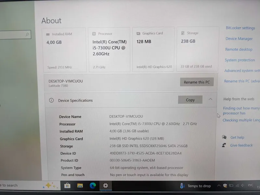Open Device Manager link
Screen dimensions: 260x195
pyautogui.click(x=239, y=39)
